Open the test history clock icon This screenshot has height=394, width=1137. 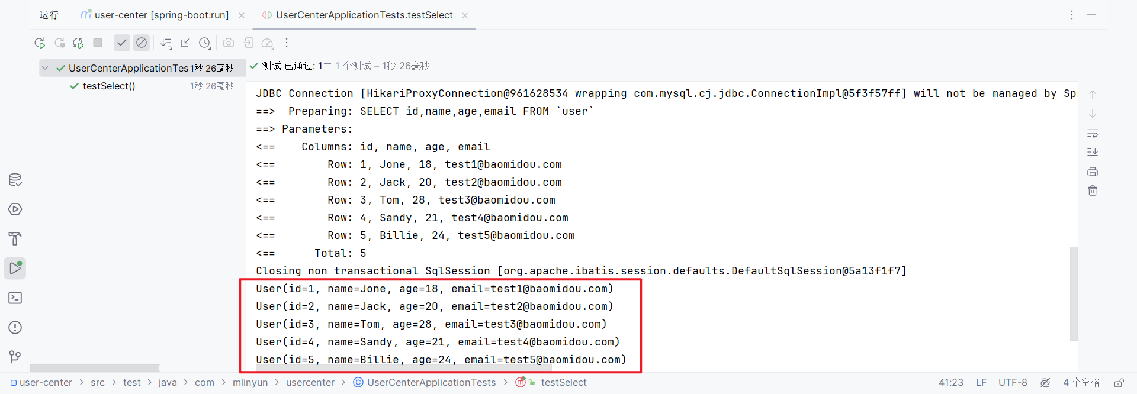click(x=205, y=43)
